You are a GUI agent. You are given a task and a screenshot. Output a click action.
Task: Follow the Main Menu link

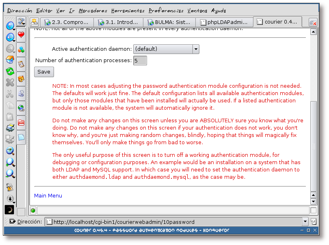pyautogui.click(x=48, y=195)
